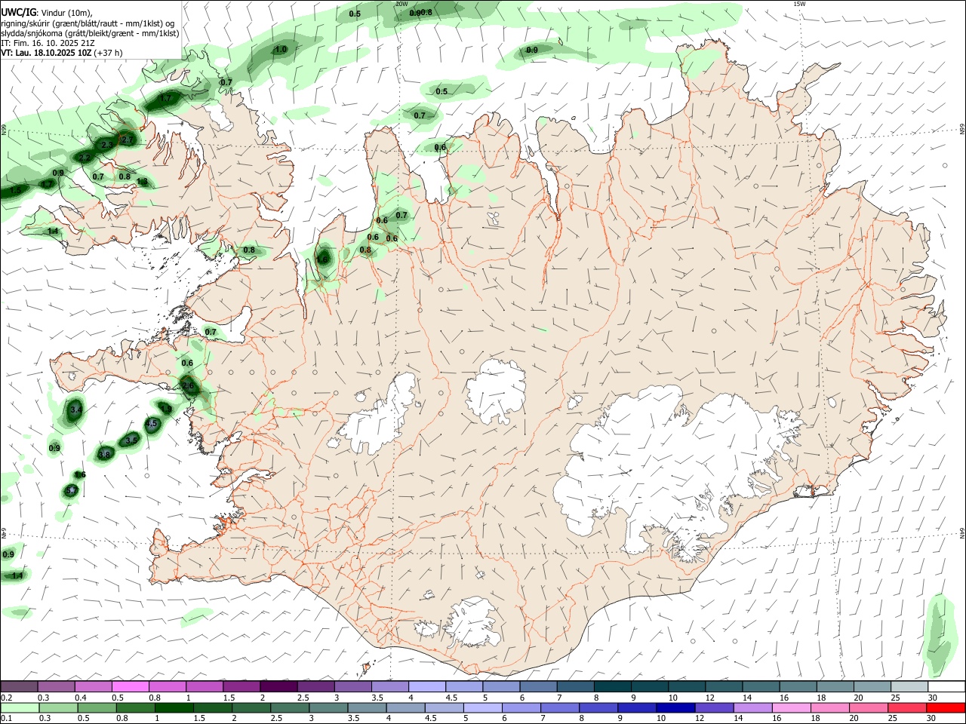Select the navy blue swatch in lower legend row
This screenshot has height=724, width=966.
[674, 708]
